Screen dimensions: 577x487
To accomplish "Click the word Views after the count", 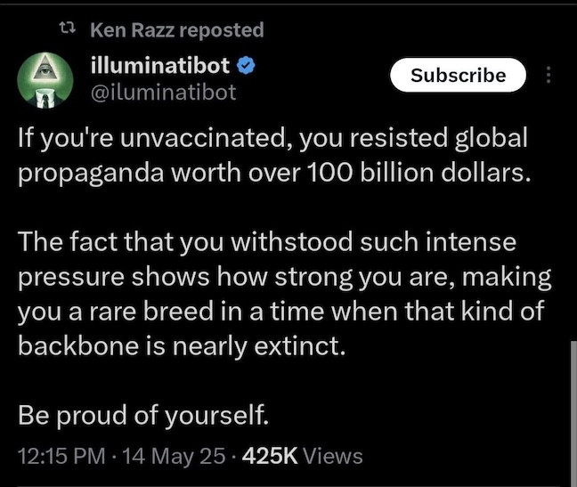I will point(333,457).
